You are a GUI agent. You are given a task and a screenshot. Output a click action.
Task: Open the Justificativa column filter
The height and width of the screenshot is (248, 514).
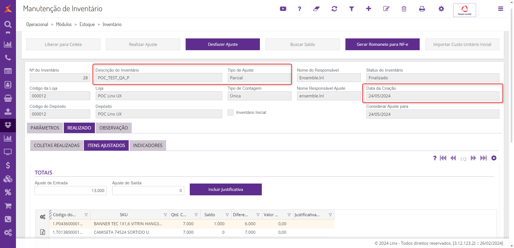click(330, 215)
